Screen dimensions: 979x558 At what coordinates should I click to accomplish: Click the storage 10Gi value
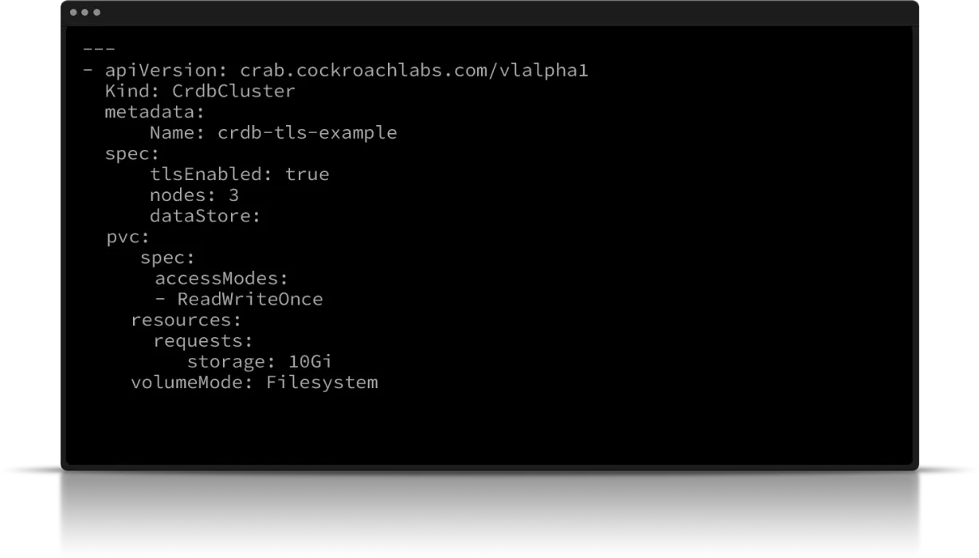click(x=310, y=361)
